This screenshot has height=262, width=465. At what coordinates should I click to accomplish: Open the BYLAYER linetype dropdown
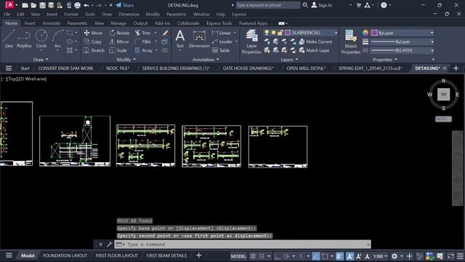tap(432, 50)
